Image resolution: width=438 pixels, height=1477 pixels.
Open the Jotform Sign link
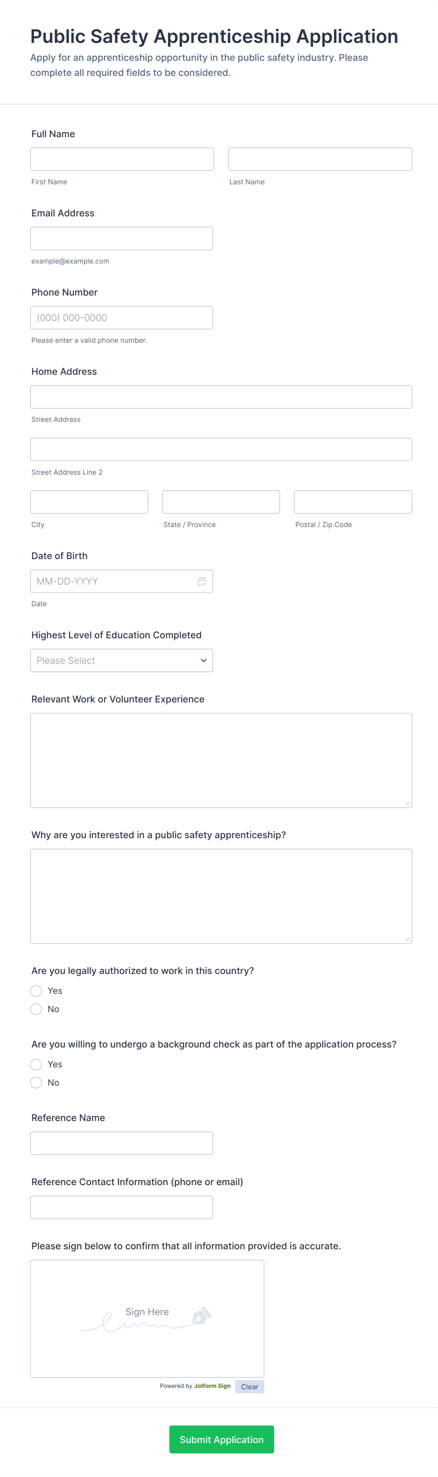point(212,1386)
